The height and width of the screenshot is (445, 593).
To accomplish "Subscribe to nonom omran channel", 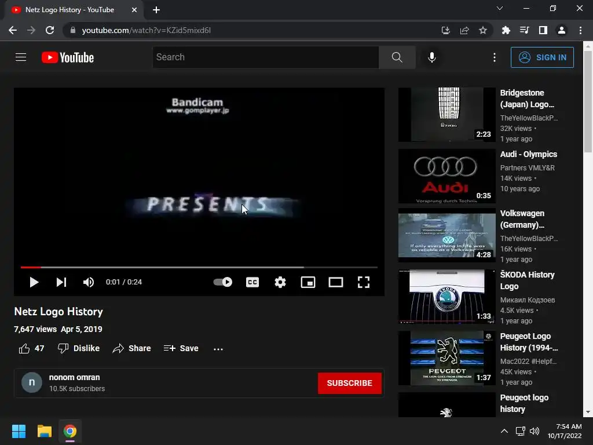I will pos(349,383).
